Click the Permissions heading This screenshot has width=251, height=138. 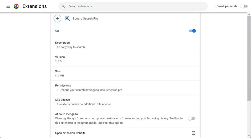pyautogui.click(x=63, y=86)
